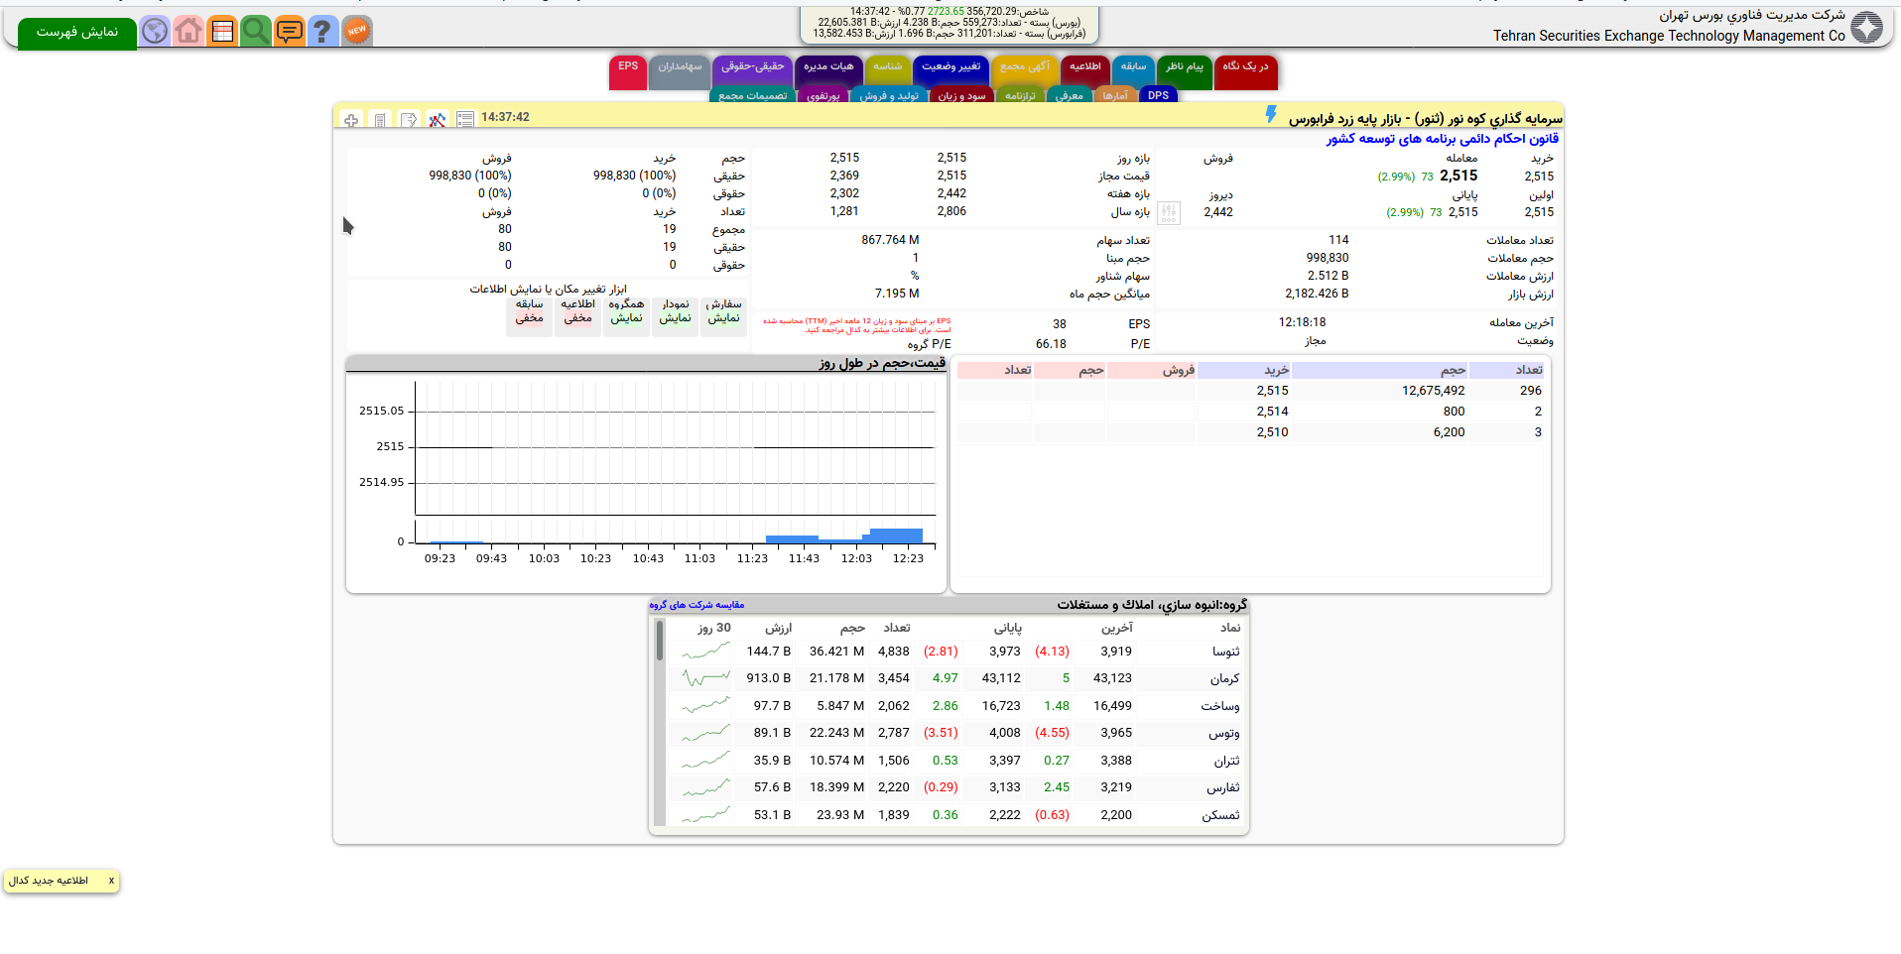Open the ثنوسا symbol row
The width and height of the screenshot is (1901, 954).
[x=954, y=652]
